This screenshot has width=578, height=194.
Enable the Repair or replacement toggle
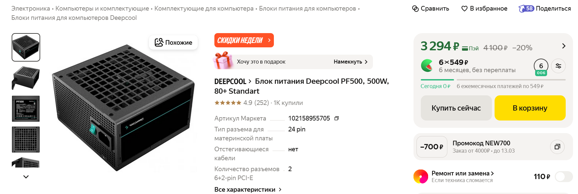(564, 177)
